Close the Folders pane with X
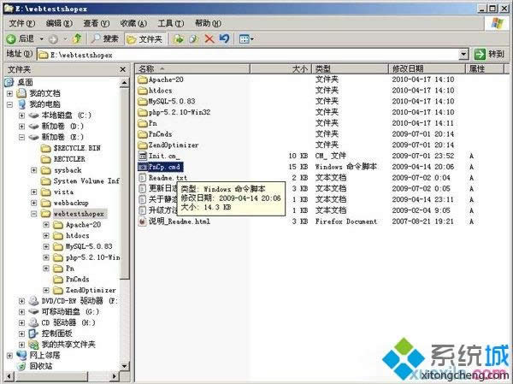 [x=125, y=68]
